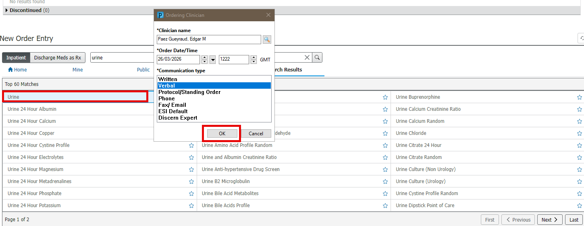Favorite Urine Buprenorphine with its star
Image resolution: width=584 pixels, height=226 pixels.
[579, 97]
